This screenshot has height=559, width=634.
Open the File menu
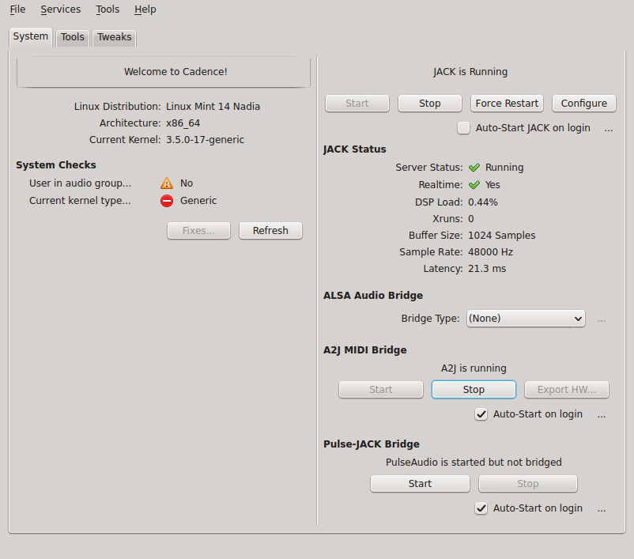(17, 9)
